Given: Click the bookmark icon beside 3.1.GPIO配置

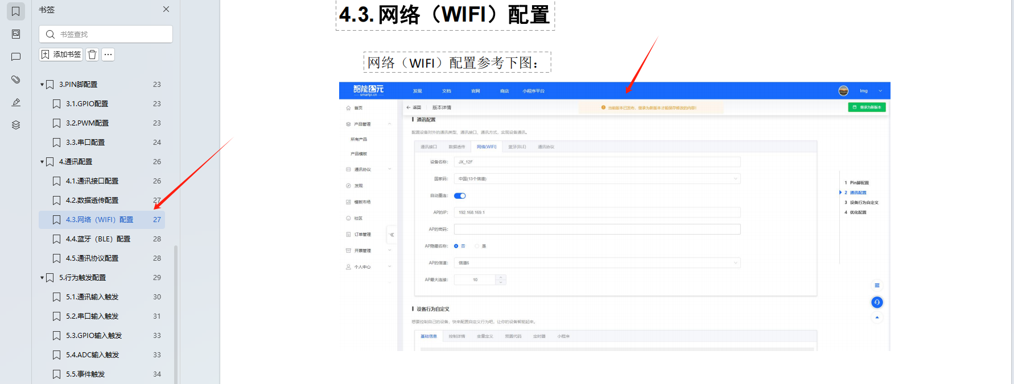Looking at the screenshot, I should pos(56,104).
